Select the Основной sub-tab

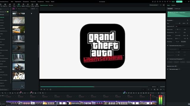[170, 9]
